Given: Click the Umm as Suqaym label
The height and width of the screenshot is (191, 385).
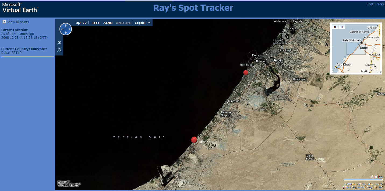Looking at the screenshot, I should pos(226,114).
